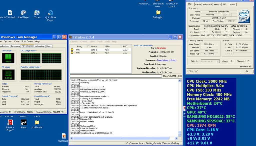The width and height of the screenshot is (256, 146).
Task: Switch to the Processes tab
Action: [15, 46]
